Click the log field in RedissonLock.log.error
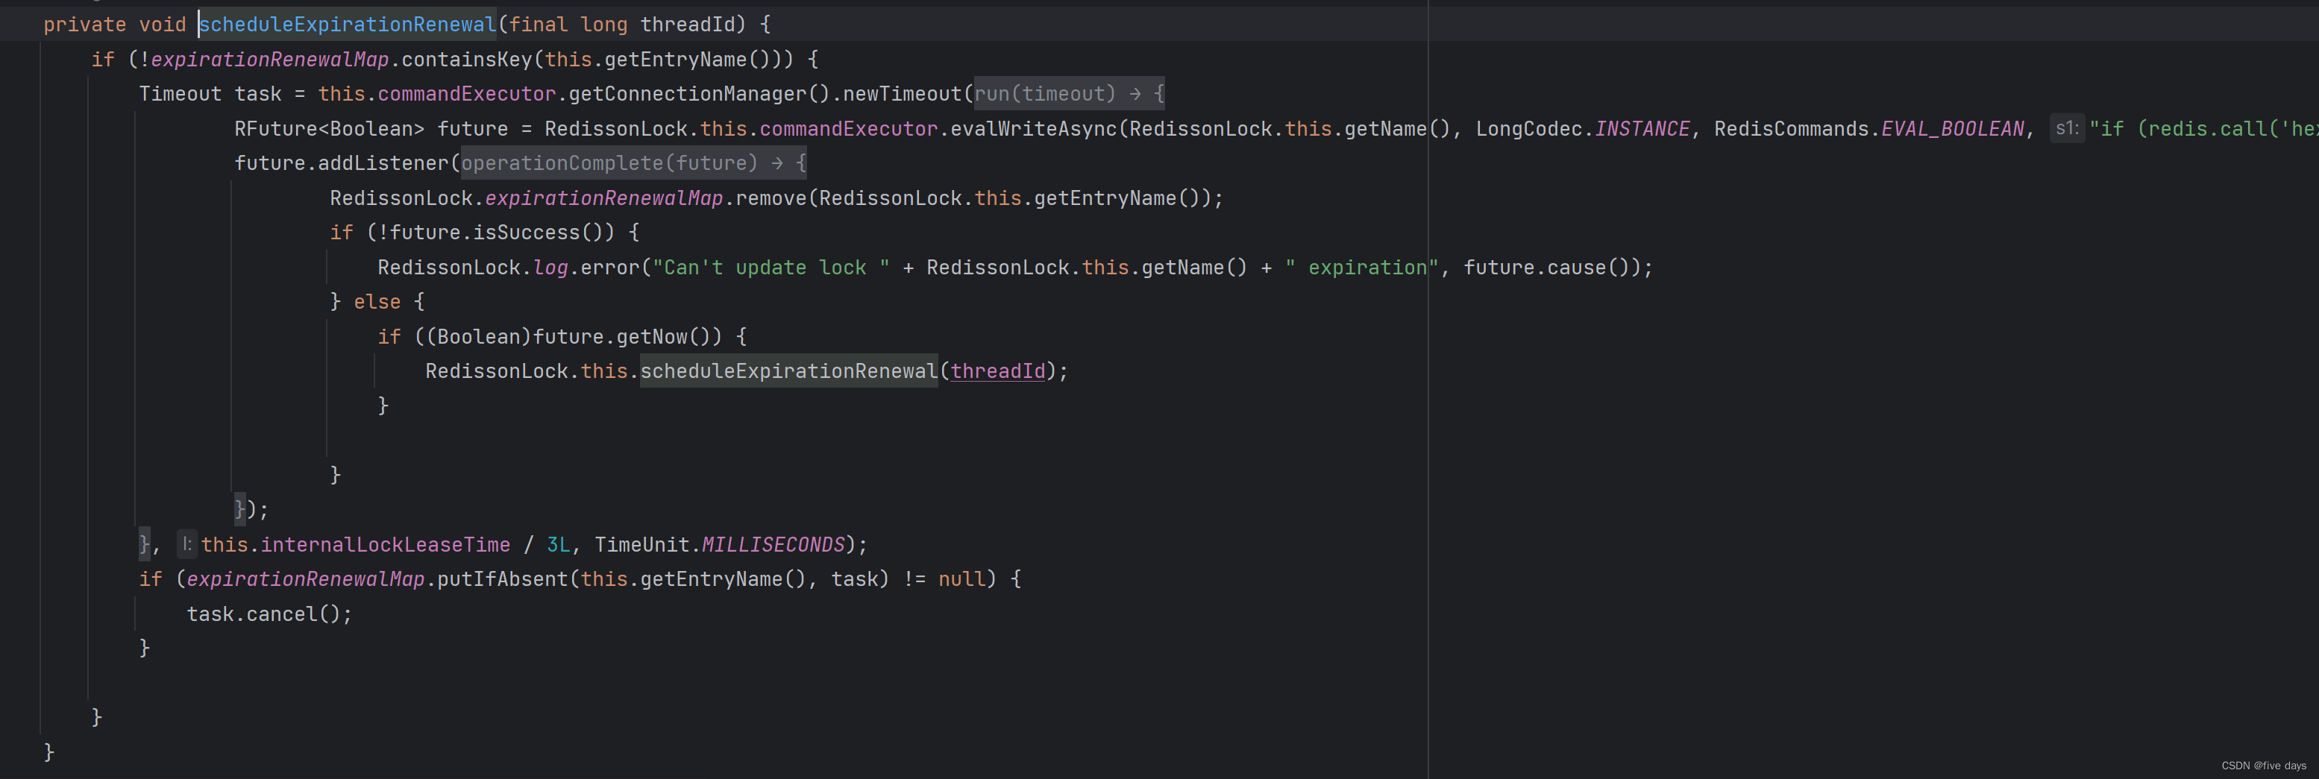2319x779 pixels. click(551, 267)
